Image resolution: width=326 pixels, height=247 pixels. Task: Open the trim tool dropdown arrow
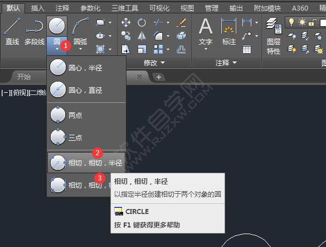coord(168,22)
